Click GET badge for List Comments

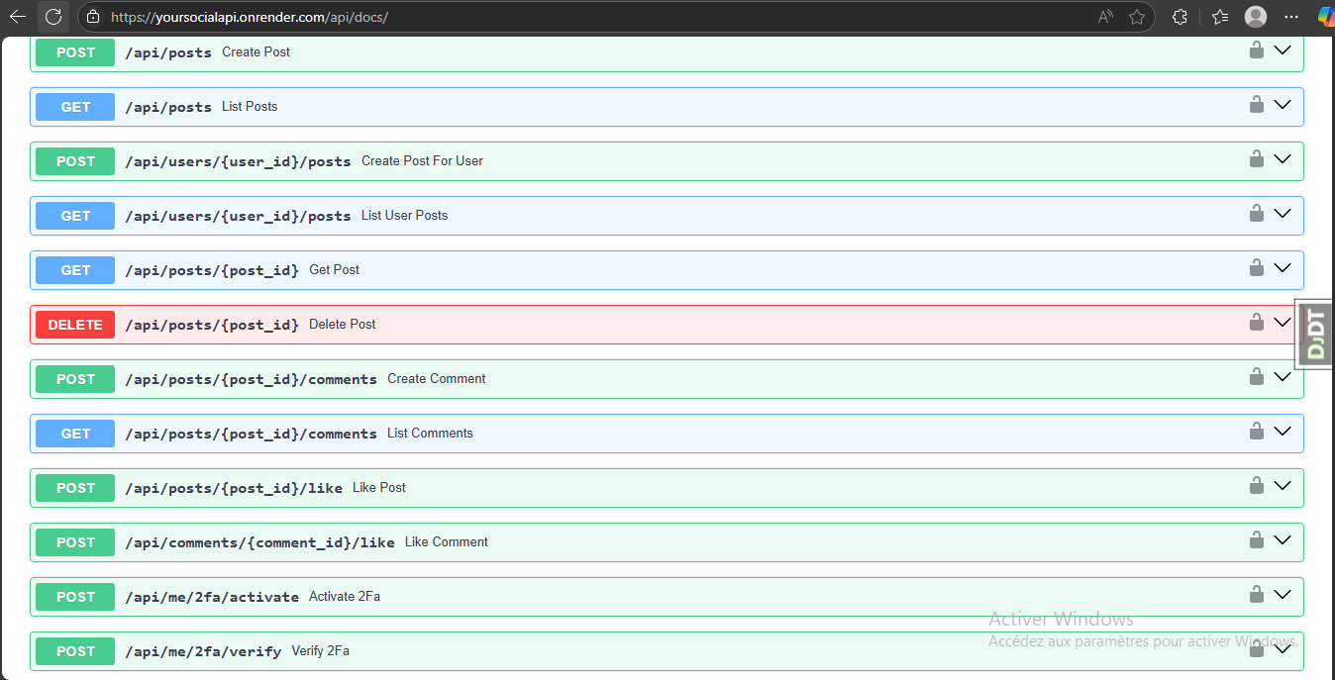75,434
